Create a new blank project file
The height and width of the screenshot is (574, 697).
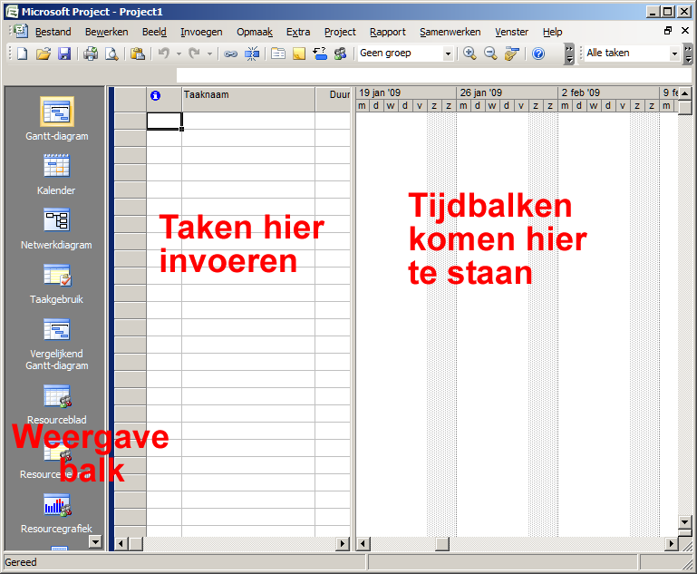[23, 54]
